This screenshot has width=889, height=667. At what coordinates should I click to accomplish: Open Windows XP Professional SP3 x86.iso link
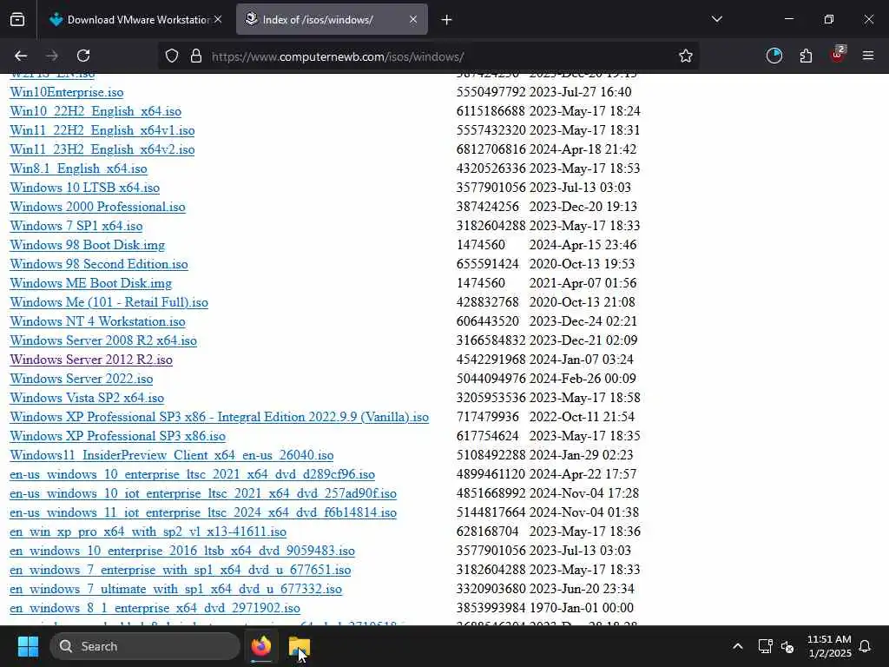[117, 436]
